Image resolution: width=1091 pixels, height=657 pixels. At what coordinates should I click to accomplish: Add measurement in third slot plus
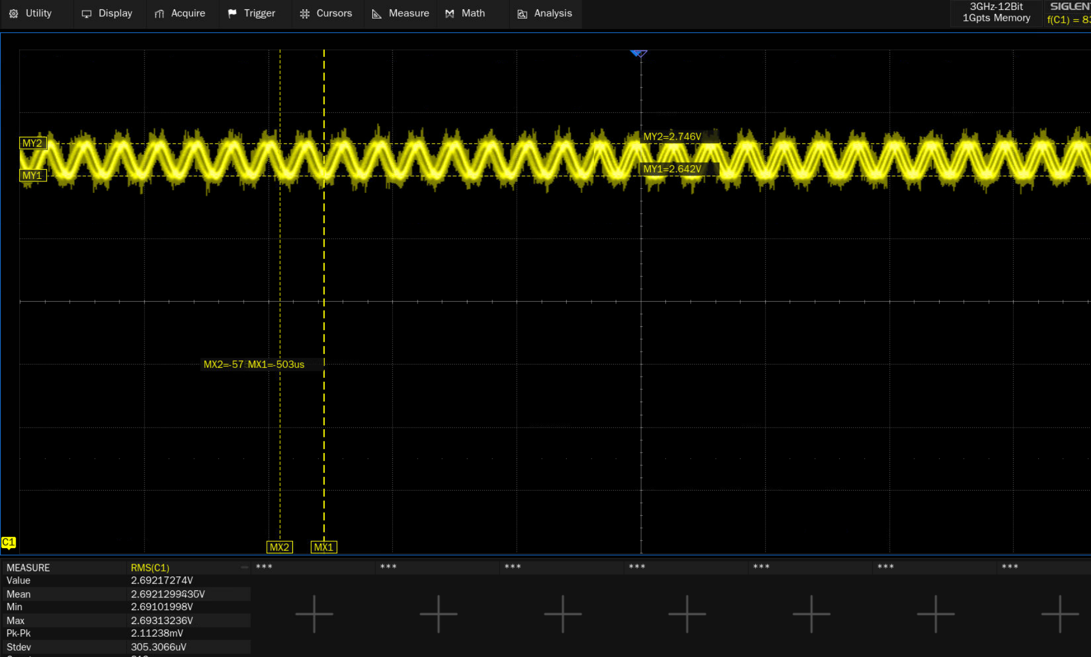(x=438, y=614)
